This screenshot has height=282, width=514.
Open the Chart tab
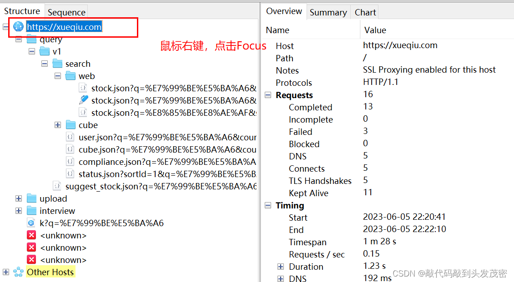pos(365,12)
